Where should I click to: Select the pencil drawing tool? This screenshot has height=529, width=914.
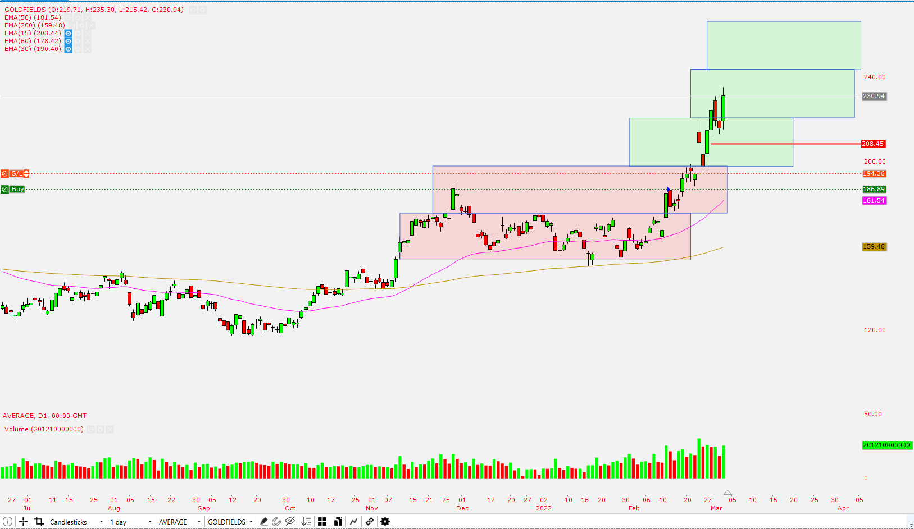coord(263,522)
